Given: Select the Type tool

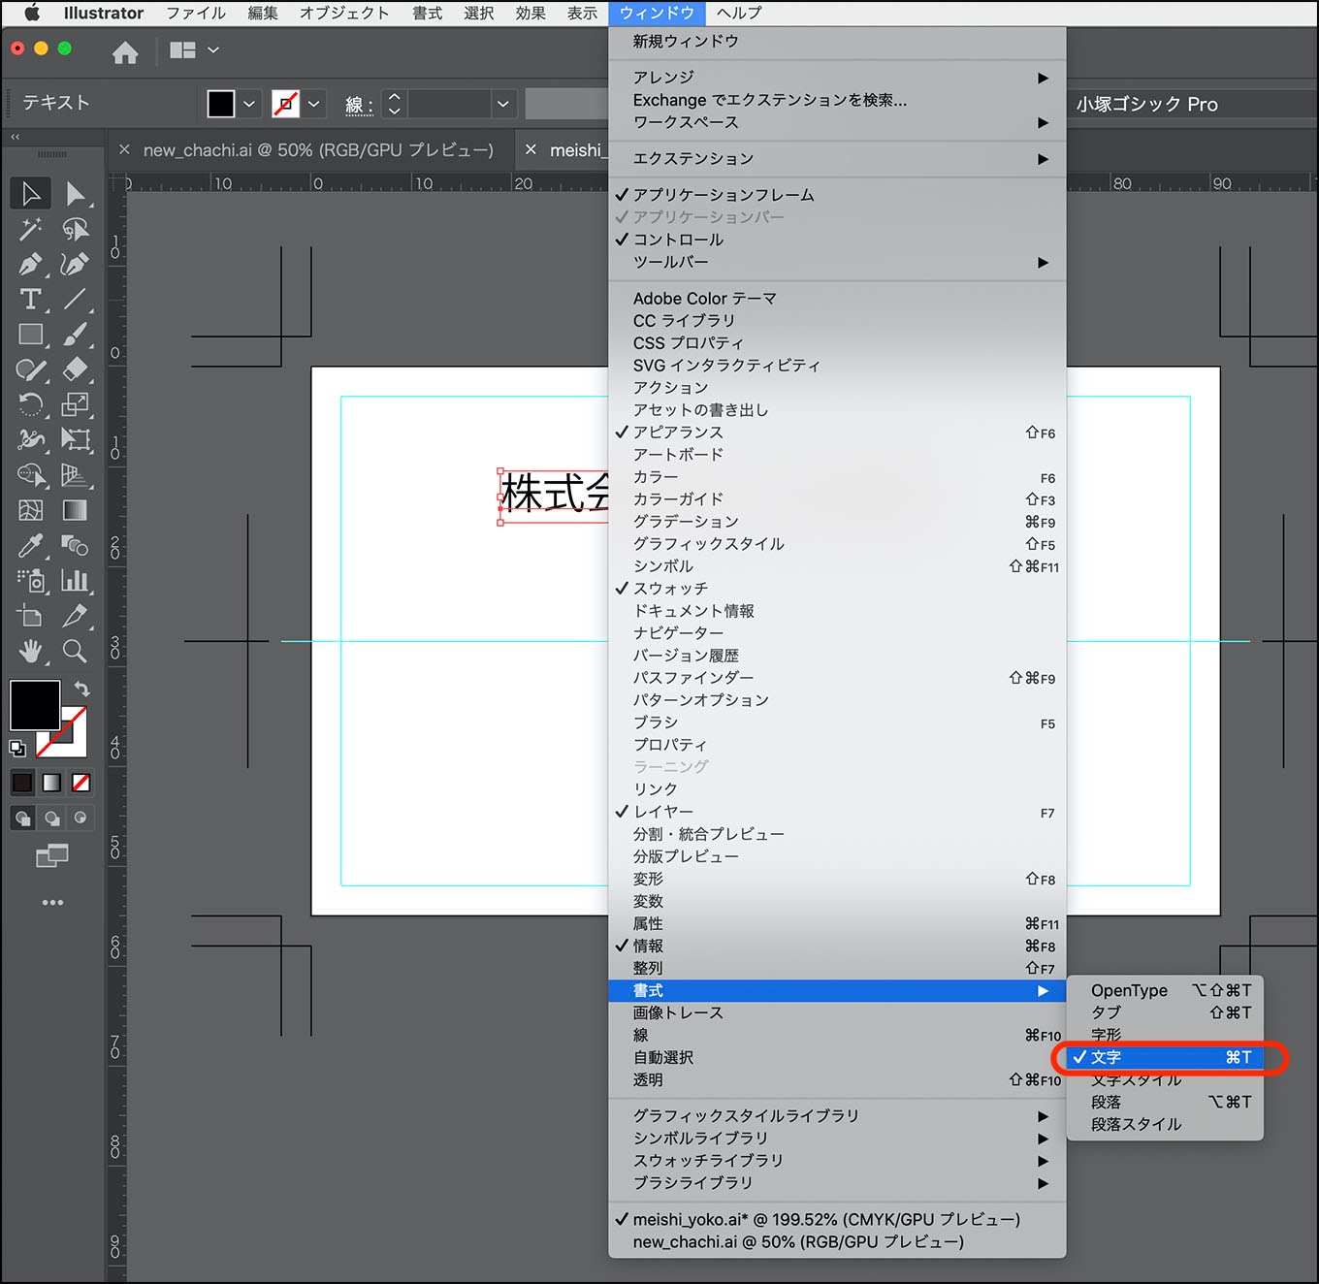Looking at the screenshot, I should [30, 299].
